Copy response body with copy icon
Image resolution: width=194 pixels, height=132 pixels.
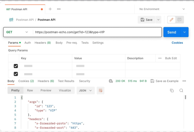(172, 91)
